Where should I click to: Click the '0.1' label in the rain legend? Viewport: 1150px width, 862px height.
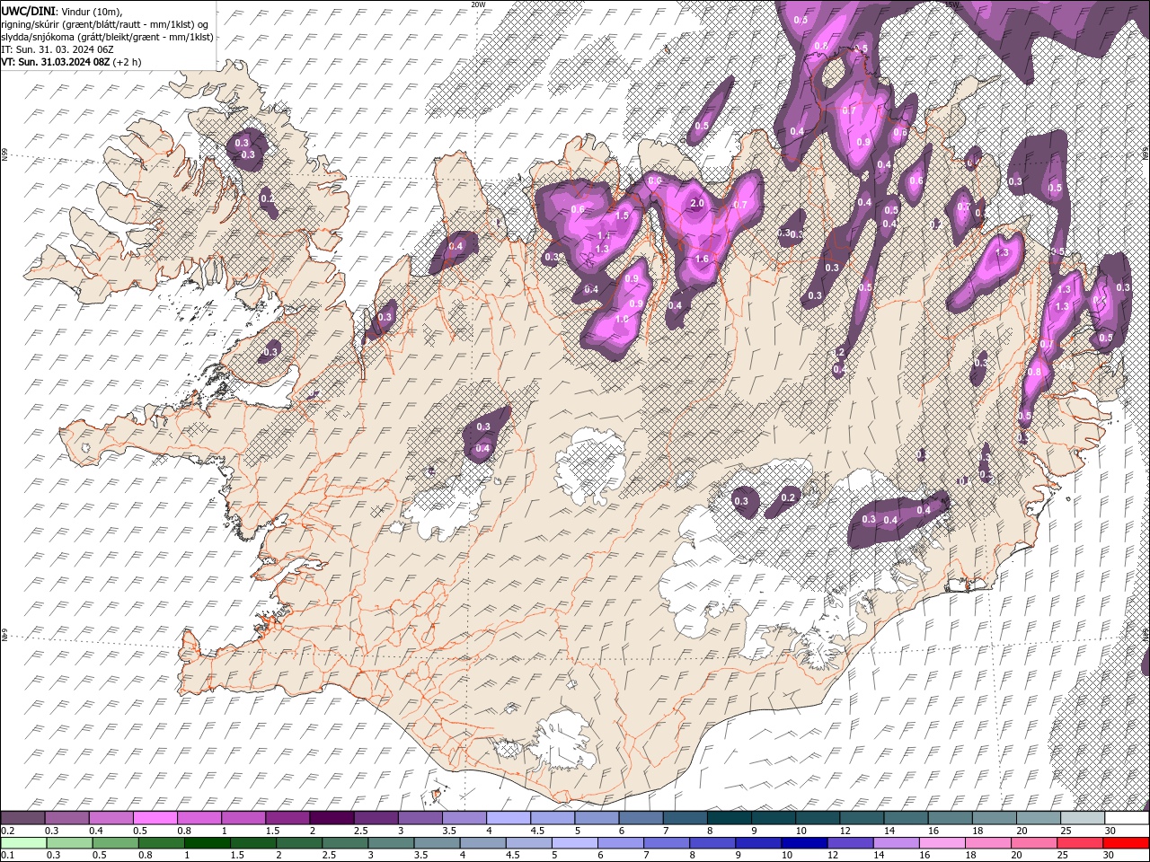click(x=7, y=855)
